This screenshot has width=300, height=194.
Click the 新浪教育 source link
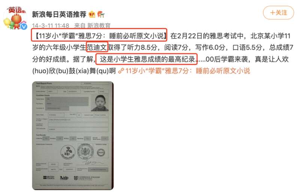coord(99,25)
